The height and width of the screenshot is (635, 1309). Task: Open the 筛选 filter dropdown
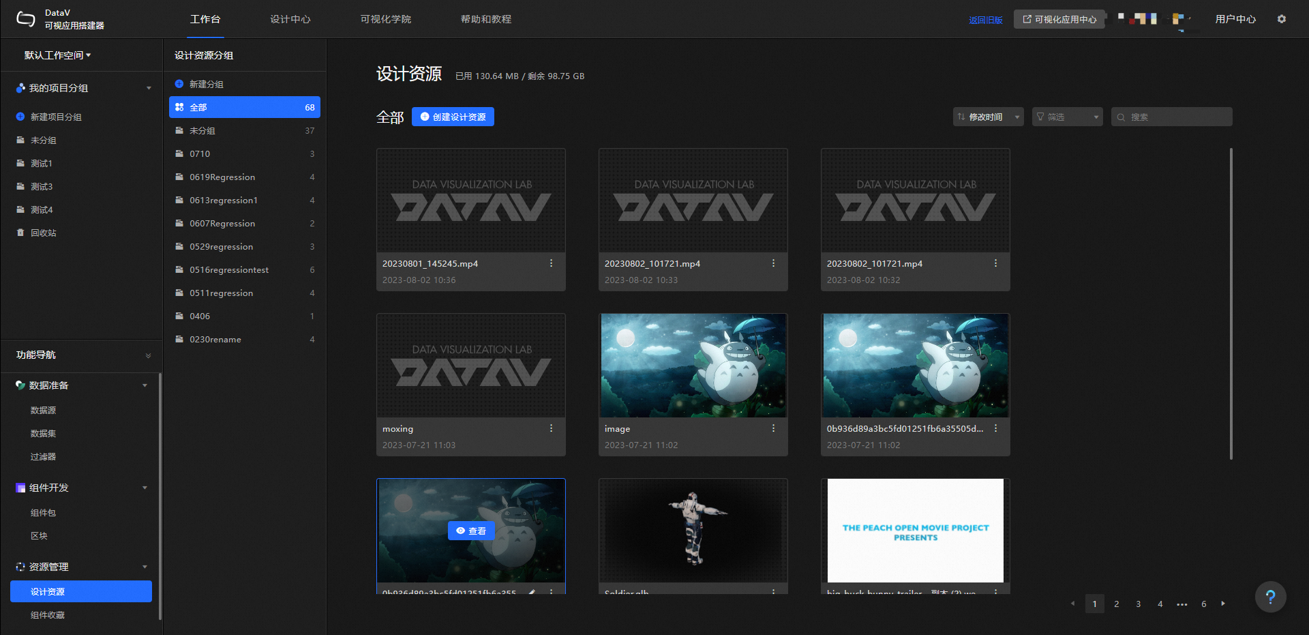coord(1068,117)
